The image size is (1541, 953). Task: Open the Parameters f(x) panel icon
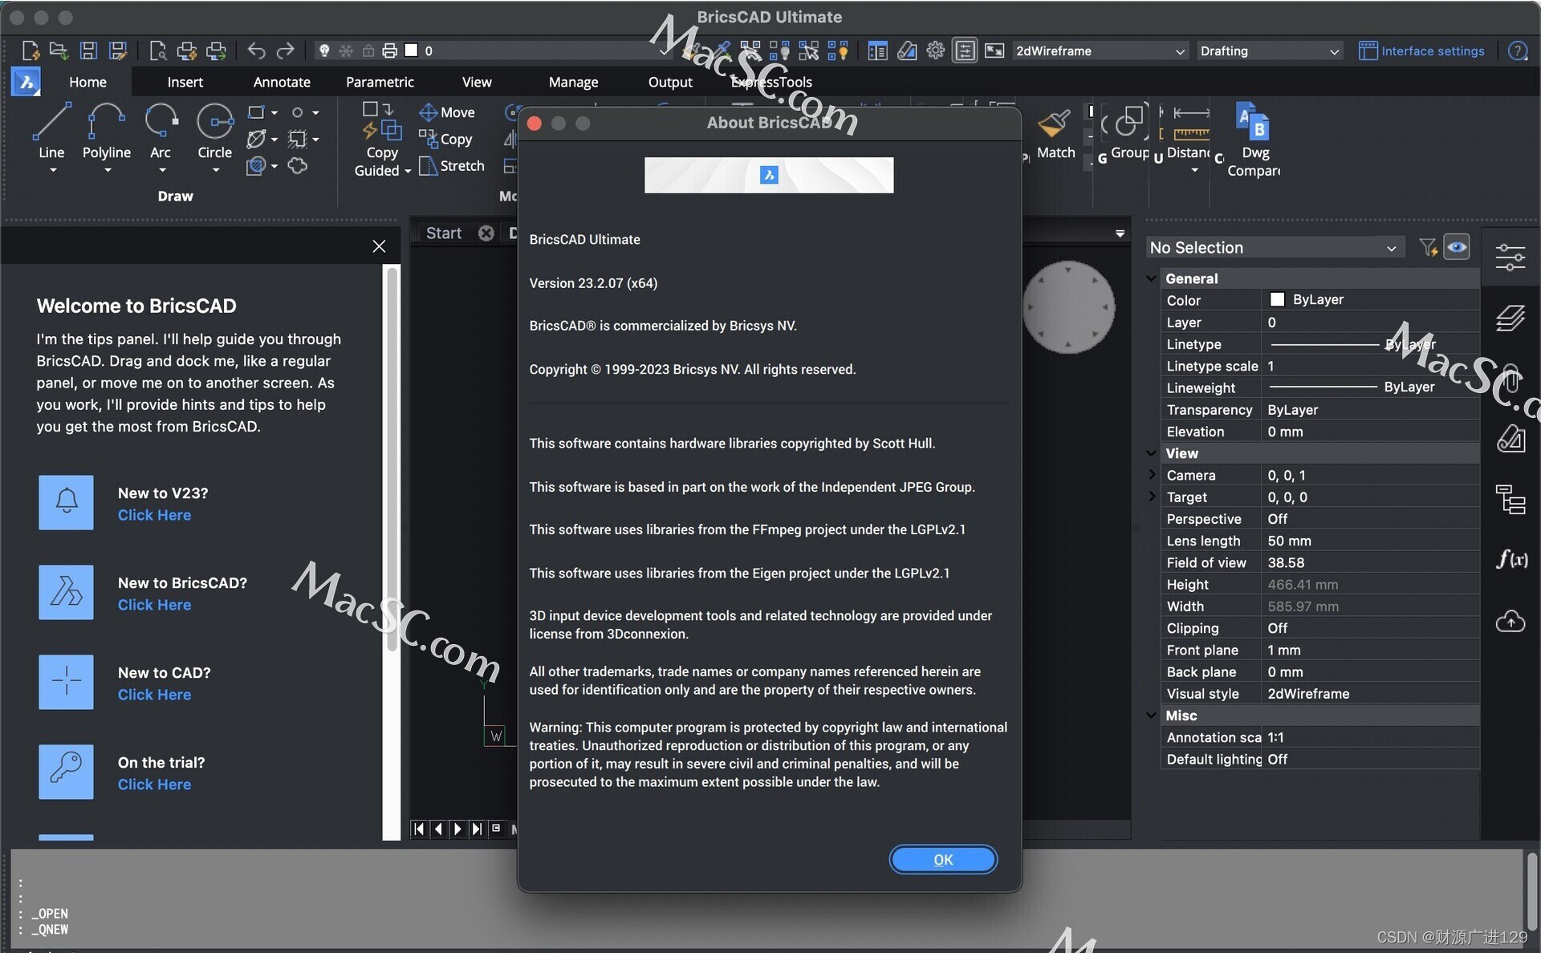pos(1511,559)
